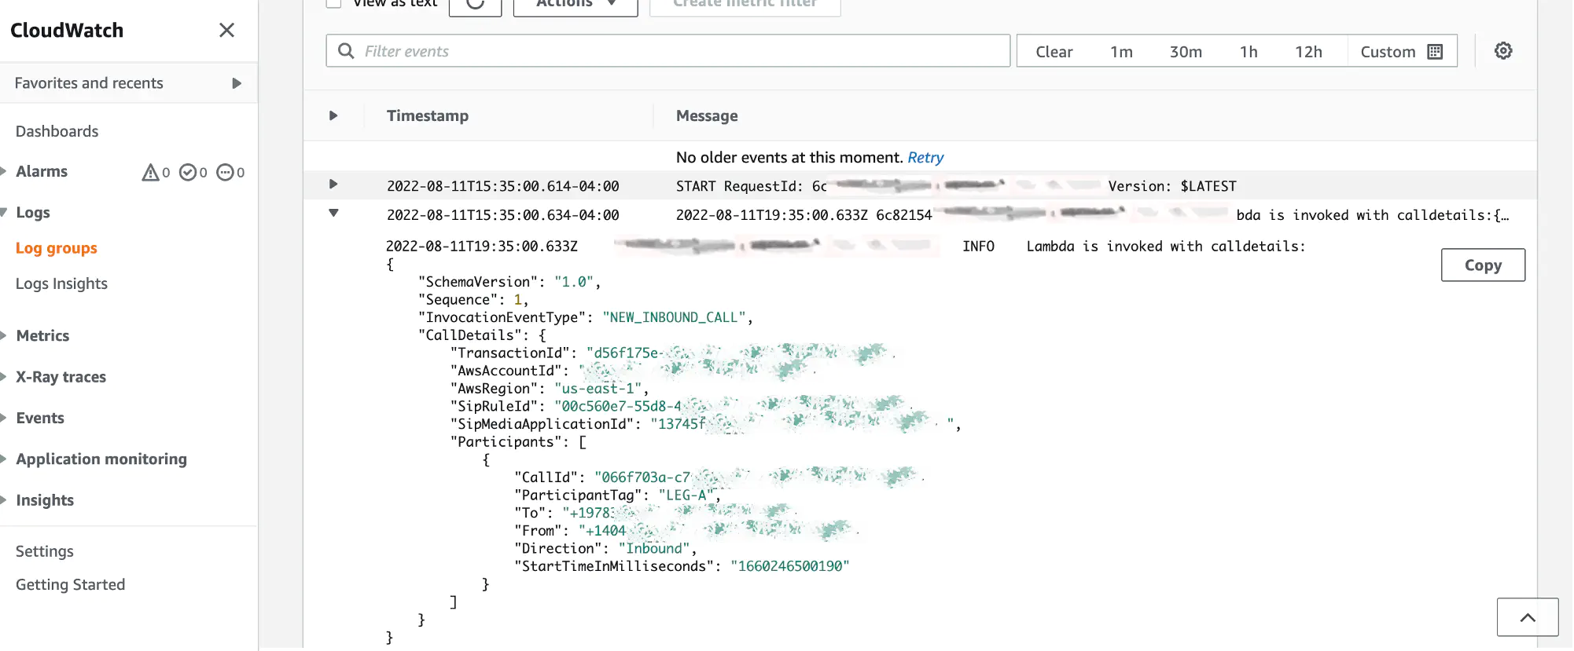
Task: Retry loading older events
Action: [x=925, y=157]
